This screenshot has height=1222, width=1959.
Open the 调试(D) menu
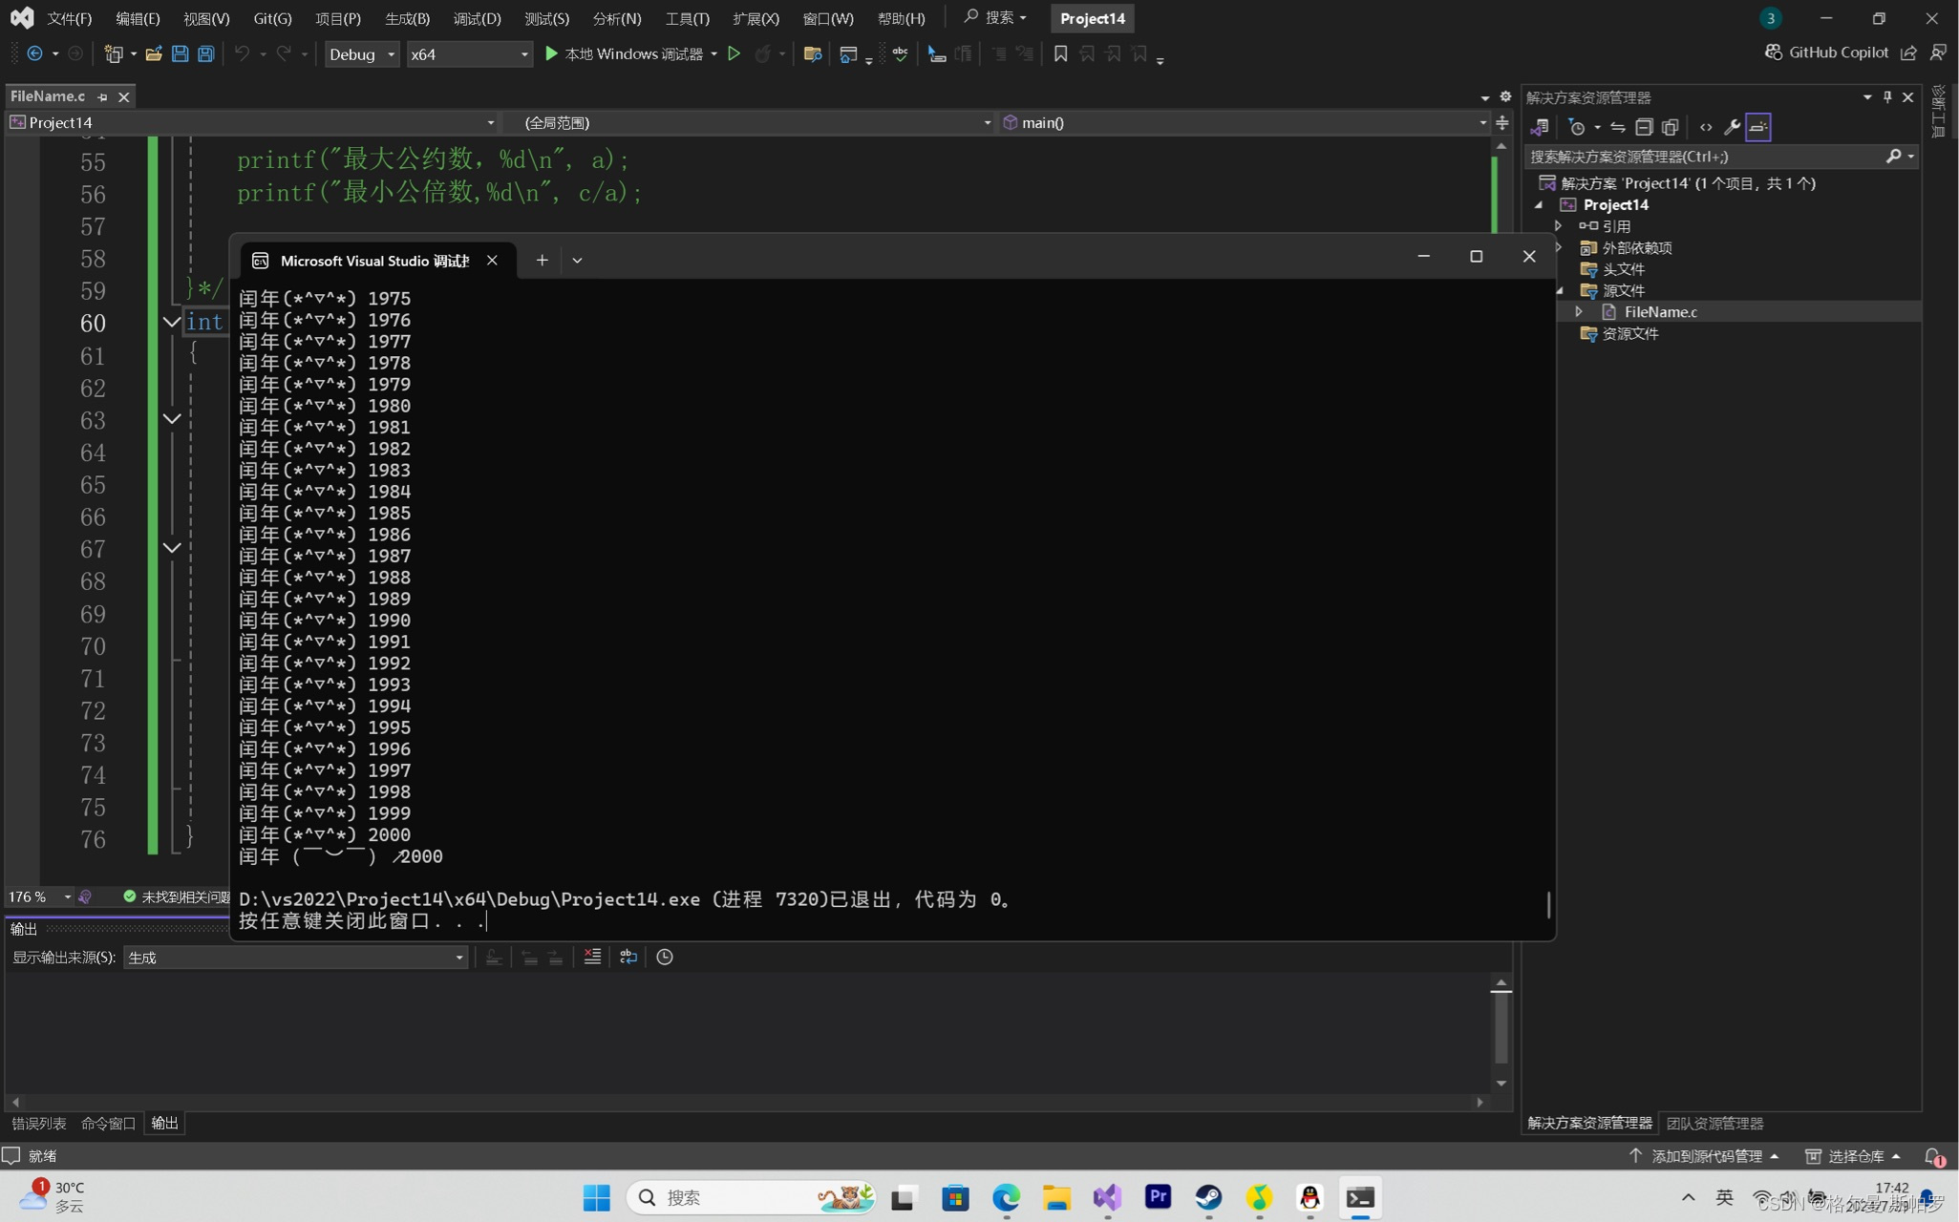point(477,18)
